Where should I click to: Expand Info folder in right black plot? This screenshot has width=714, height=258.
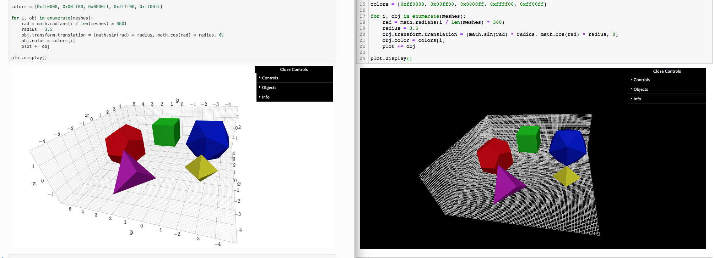(667, 99)
